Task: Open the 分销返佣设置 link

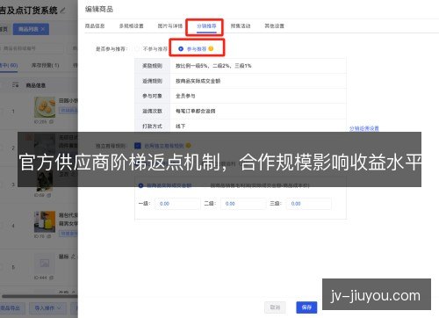Action: click(x=364, y=128)
